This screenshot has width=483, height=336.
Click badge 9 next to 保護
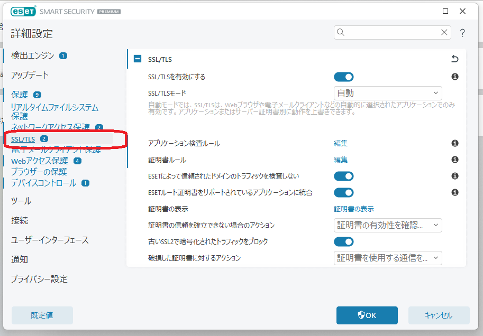coord(37,95)
